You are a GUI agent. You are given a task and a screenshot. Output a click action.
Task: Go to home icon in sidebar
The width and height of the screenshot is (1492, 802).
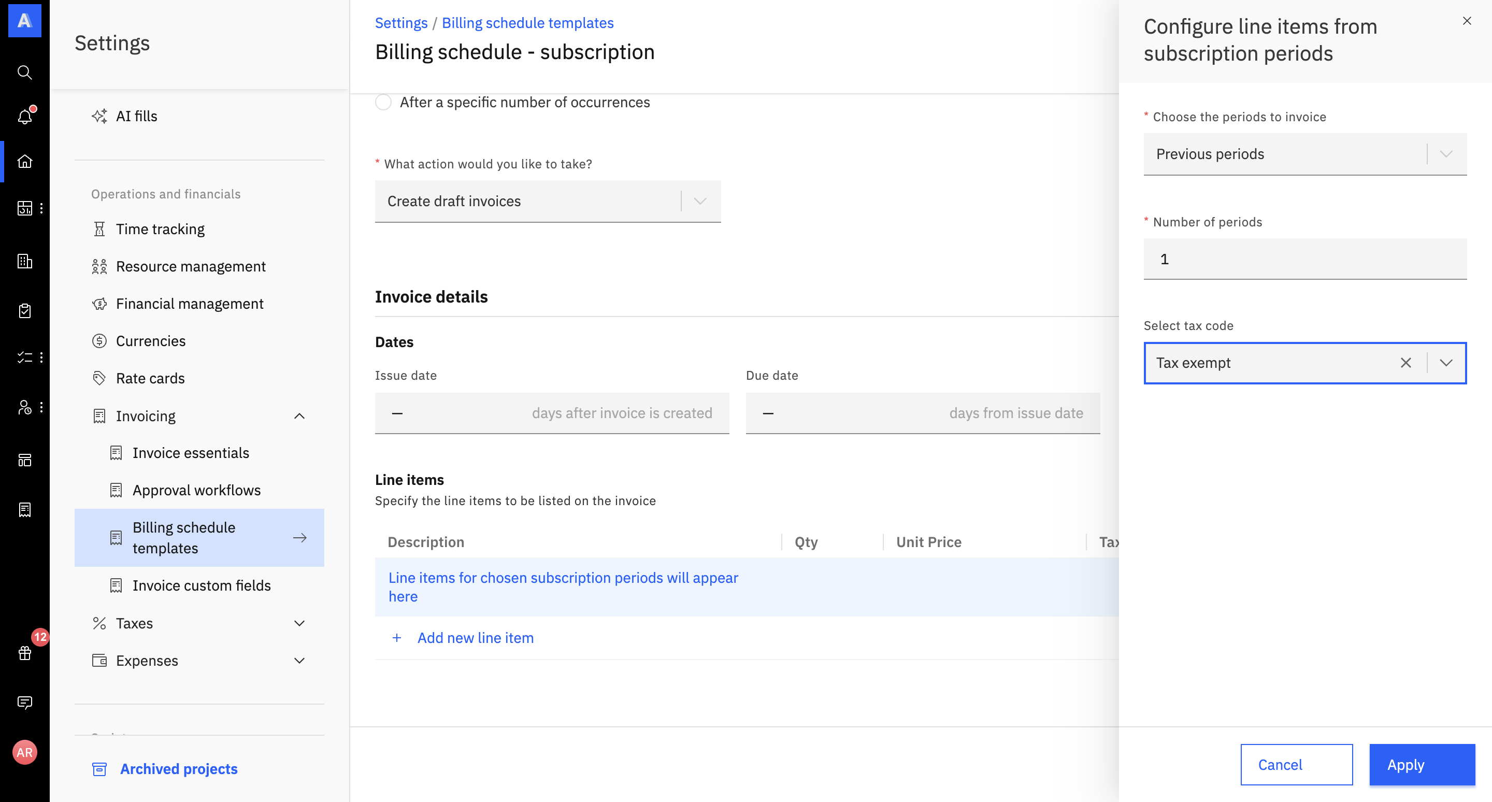[24, 161]
